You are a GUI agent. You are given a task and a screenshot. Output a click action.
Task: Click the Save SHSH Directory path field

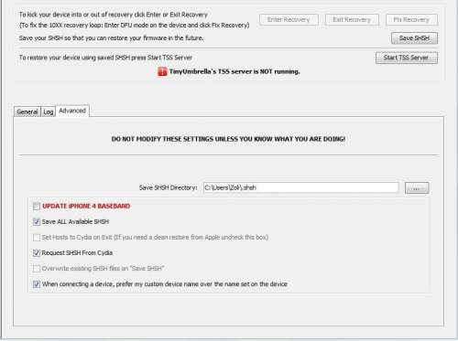(x=300, y=187)
